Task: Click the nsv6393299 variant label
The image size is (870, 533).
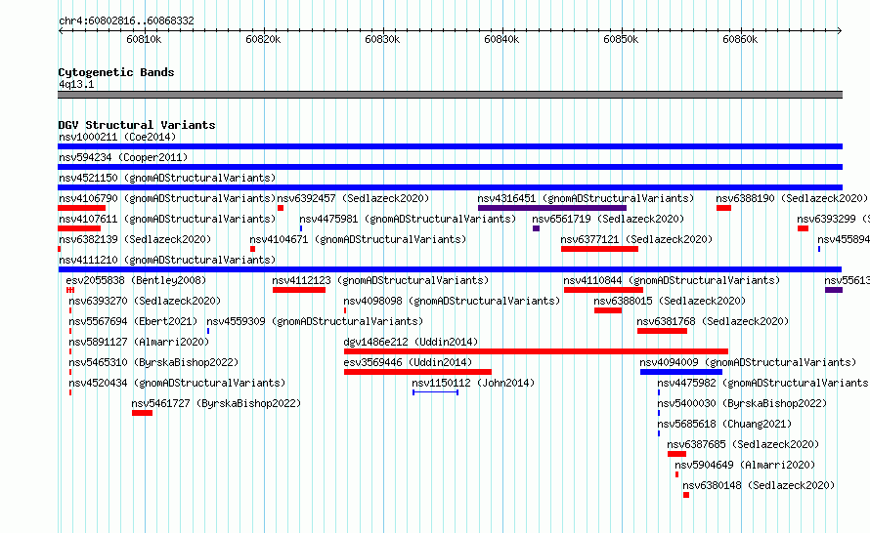Action: [x=834, y=219]
